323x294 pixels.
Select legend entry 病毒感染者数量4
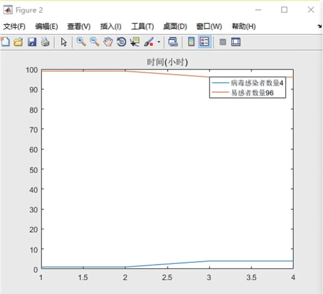pyautogui.click(x=248, y=83)
